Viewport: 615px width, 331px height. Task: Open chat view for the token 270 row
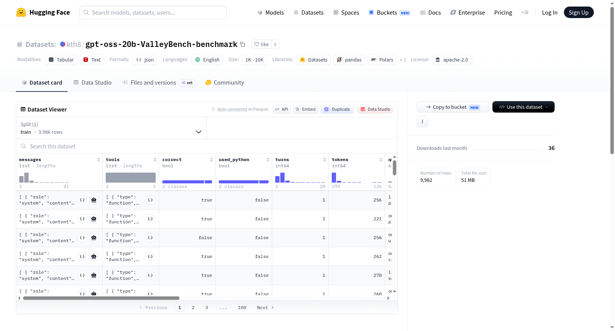(x=94, y=275)
